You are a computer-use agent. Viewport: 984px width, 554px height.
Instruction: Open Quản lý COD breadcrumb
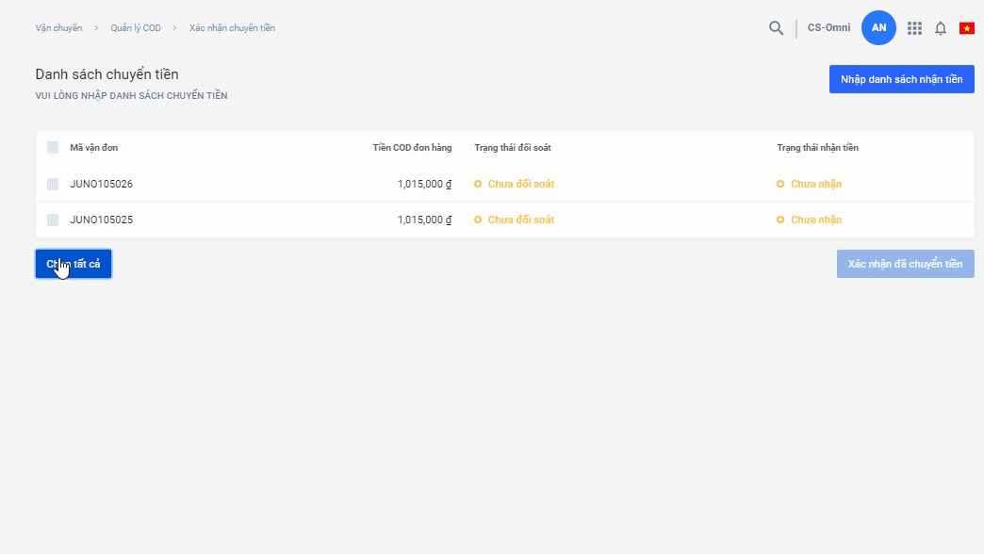tap(136, 28)
